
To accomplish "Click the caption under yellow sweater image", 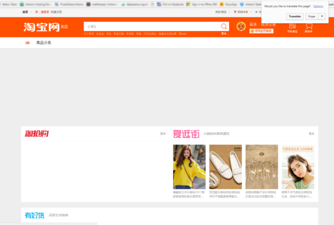I will (x=189, y=194).
